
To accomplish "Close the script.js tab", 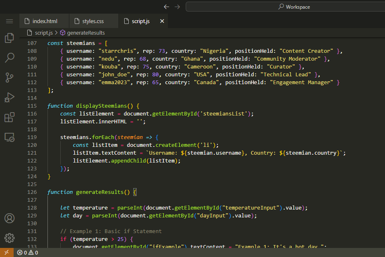I will click(162, 21).
